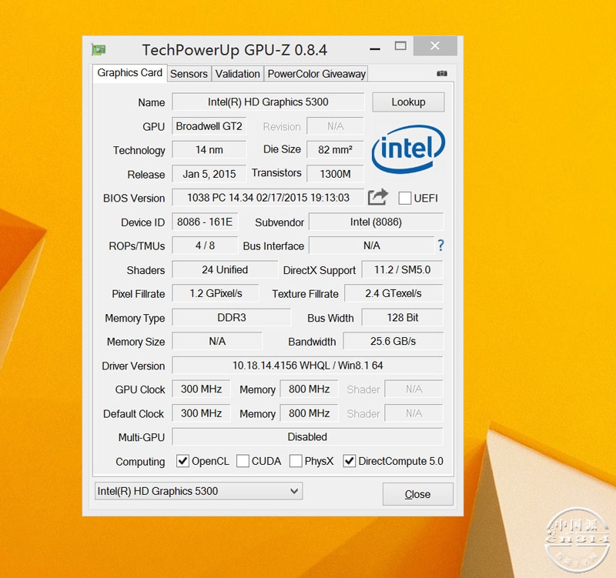Click the GPU field Broadwell GT2
Viewport: 616px width, 578px height.
pyautogui.click(x=209, y=126)
